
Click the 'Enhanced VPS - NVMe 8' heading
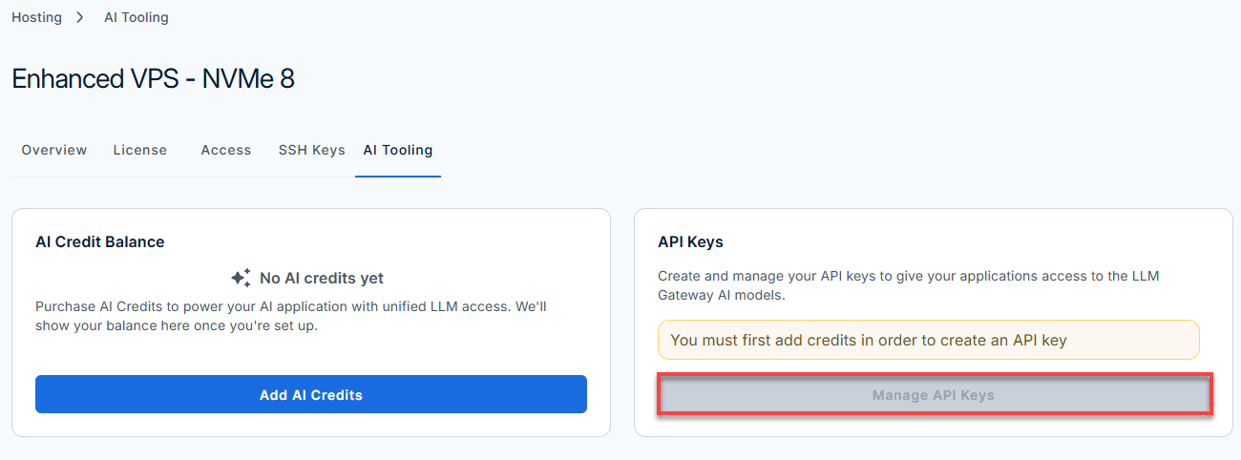click(x=153, y=78)
